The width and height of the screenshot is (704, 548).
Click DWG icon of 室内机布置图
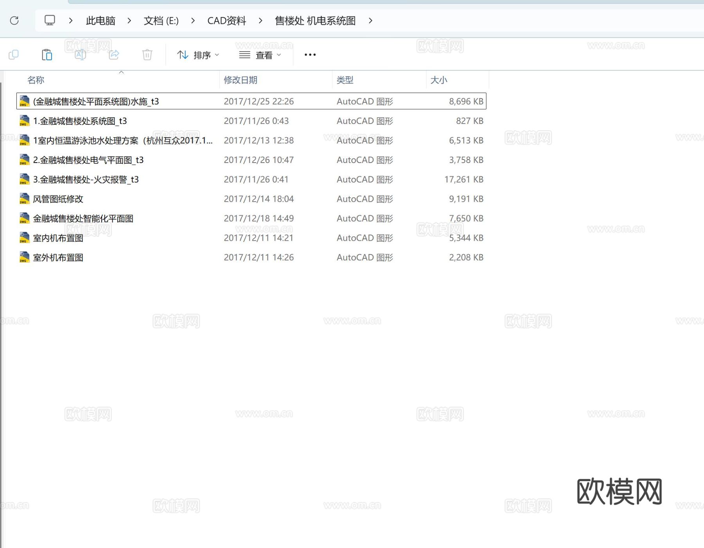click(x=24, y=238)
